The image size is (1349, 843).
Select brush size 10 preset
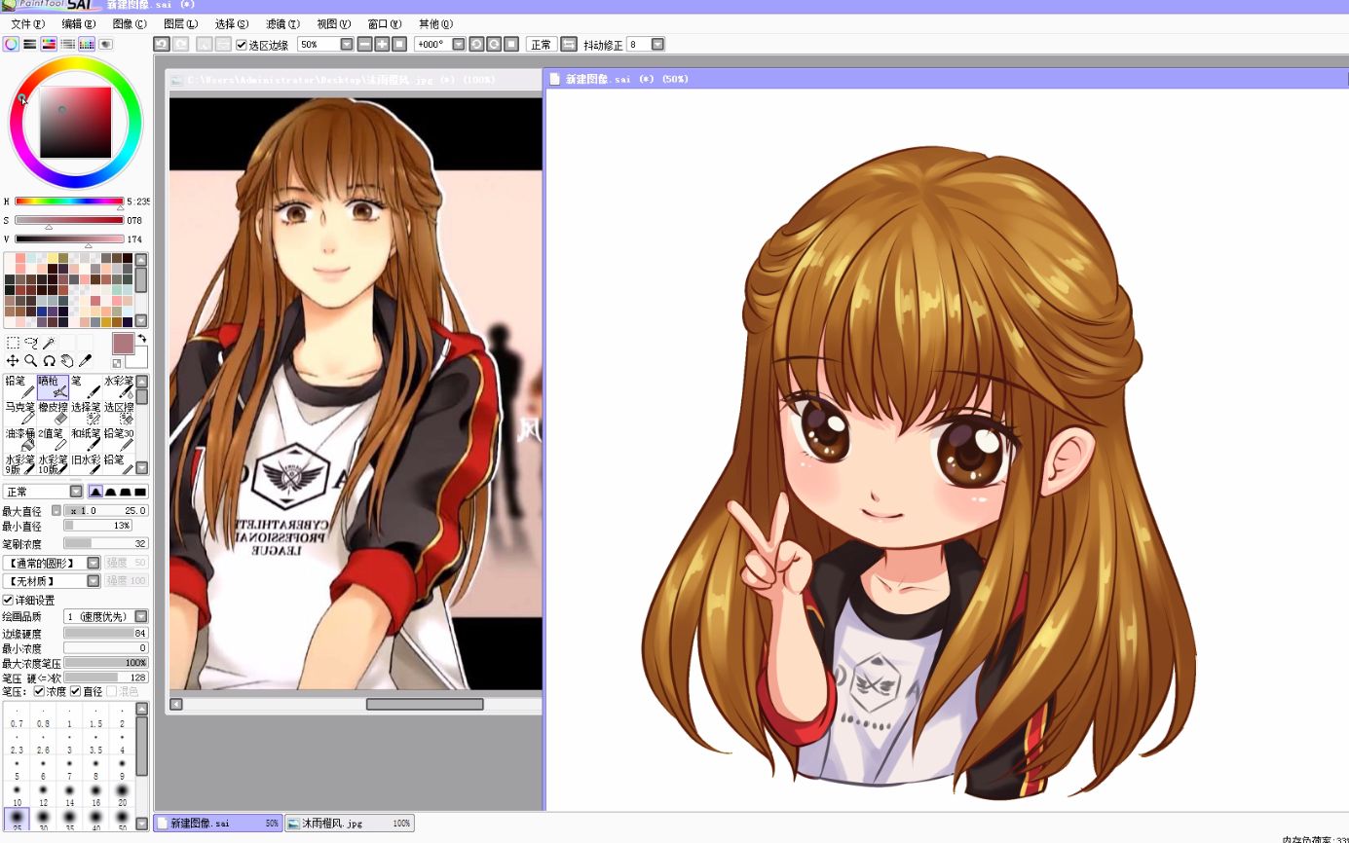click(17, 794)
